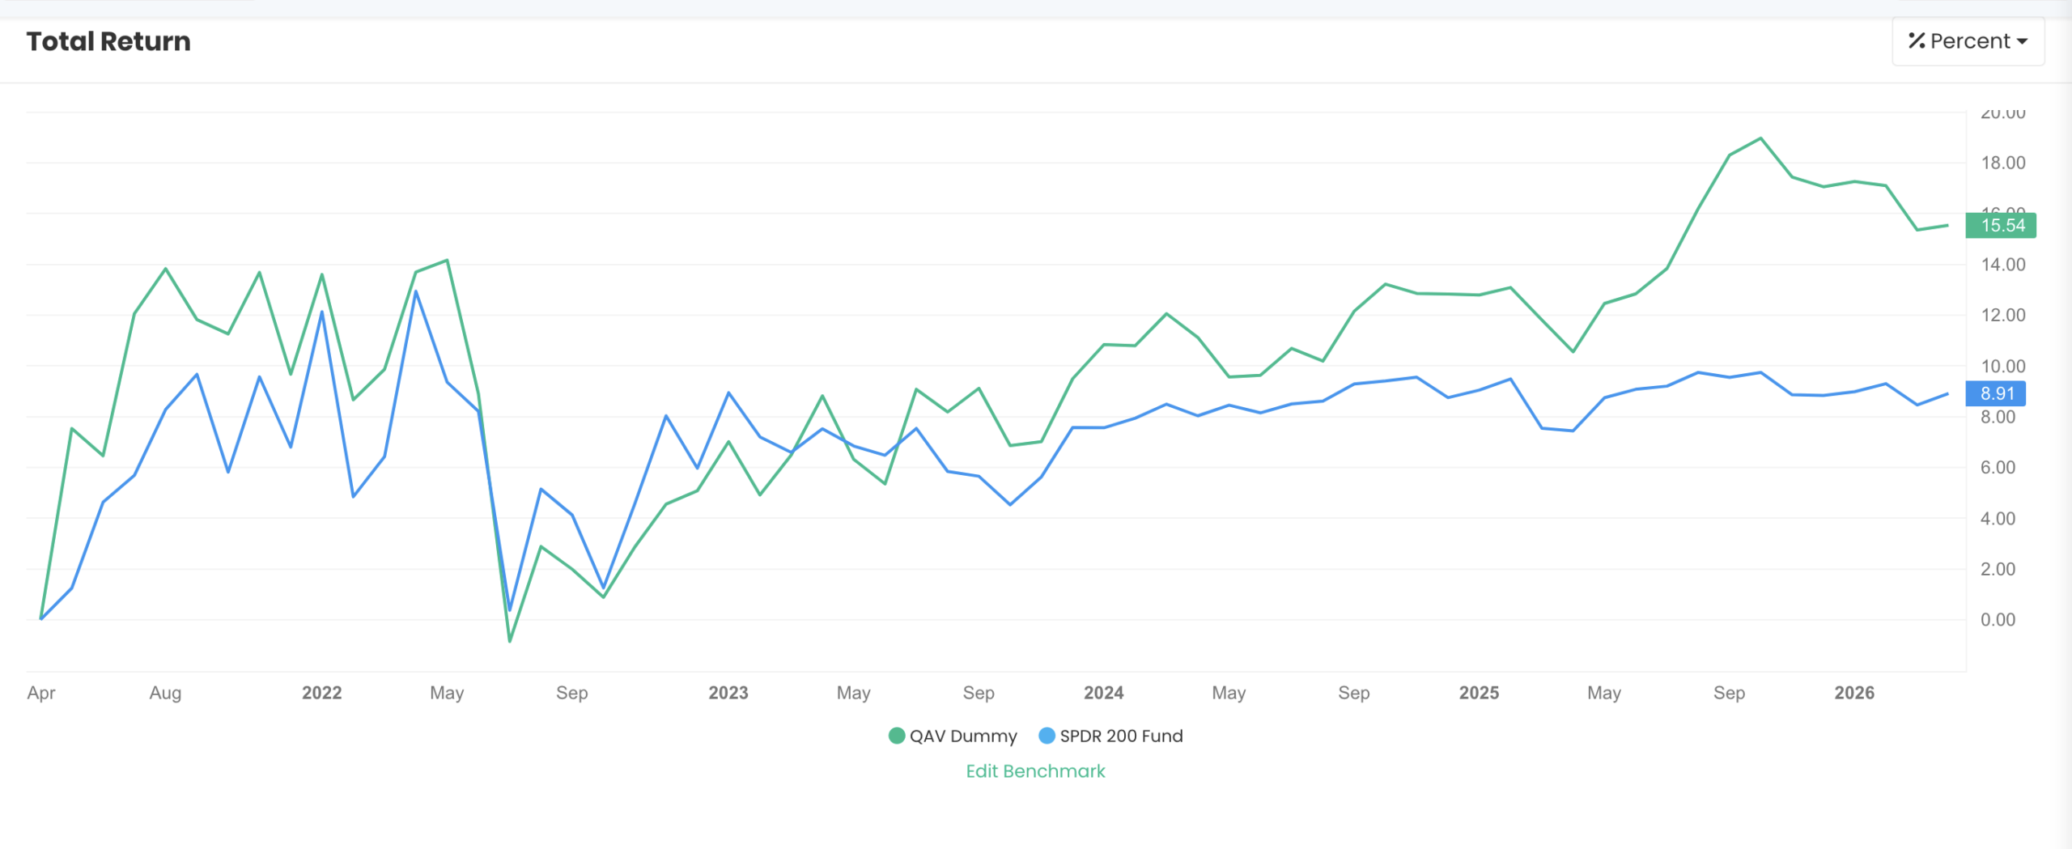The image size is (2072, 849).
Task: Click the Total Return heading
Action: (x=108, y=40)
